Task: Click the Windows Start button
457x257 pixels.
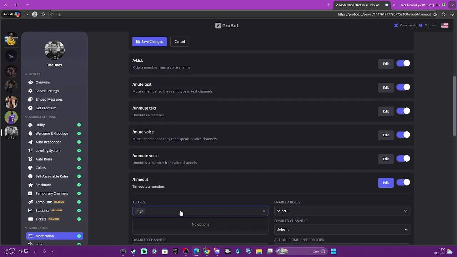Action: [333, 251]
